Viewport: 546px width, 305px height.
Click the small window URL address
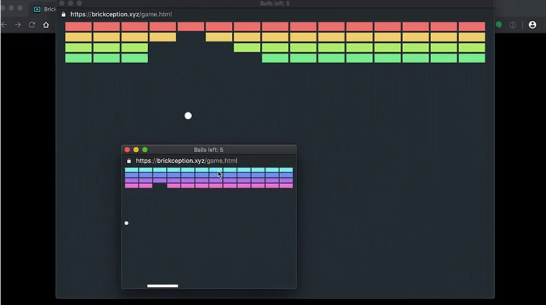186,161
